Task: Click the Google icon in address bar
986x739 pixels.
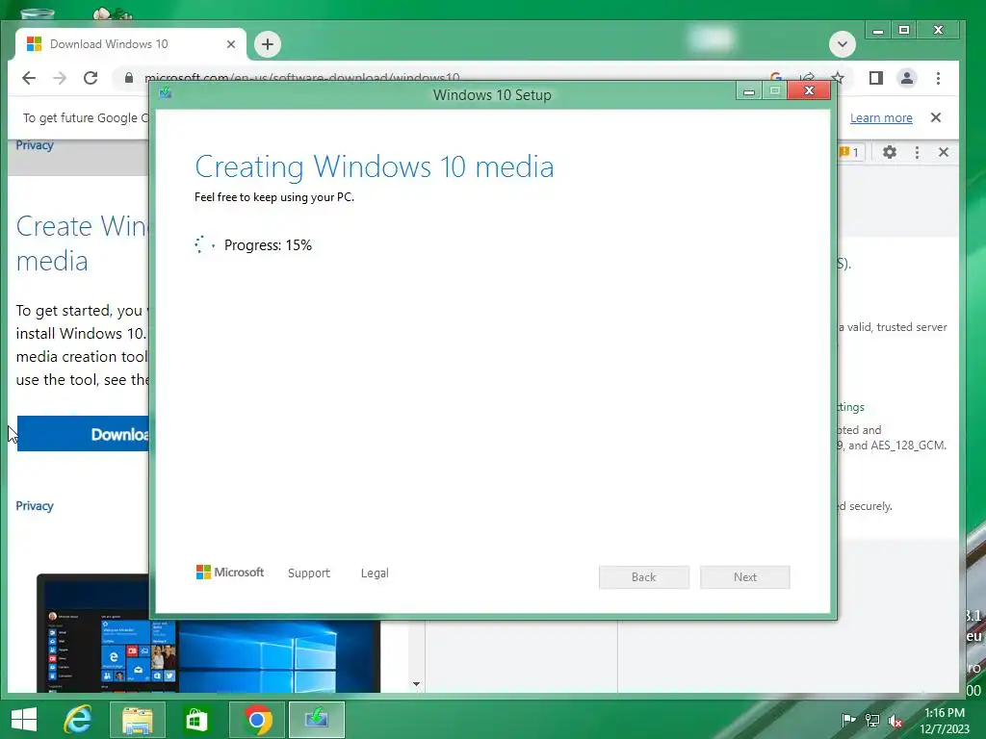Action: coord(776,76)
